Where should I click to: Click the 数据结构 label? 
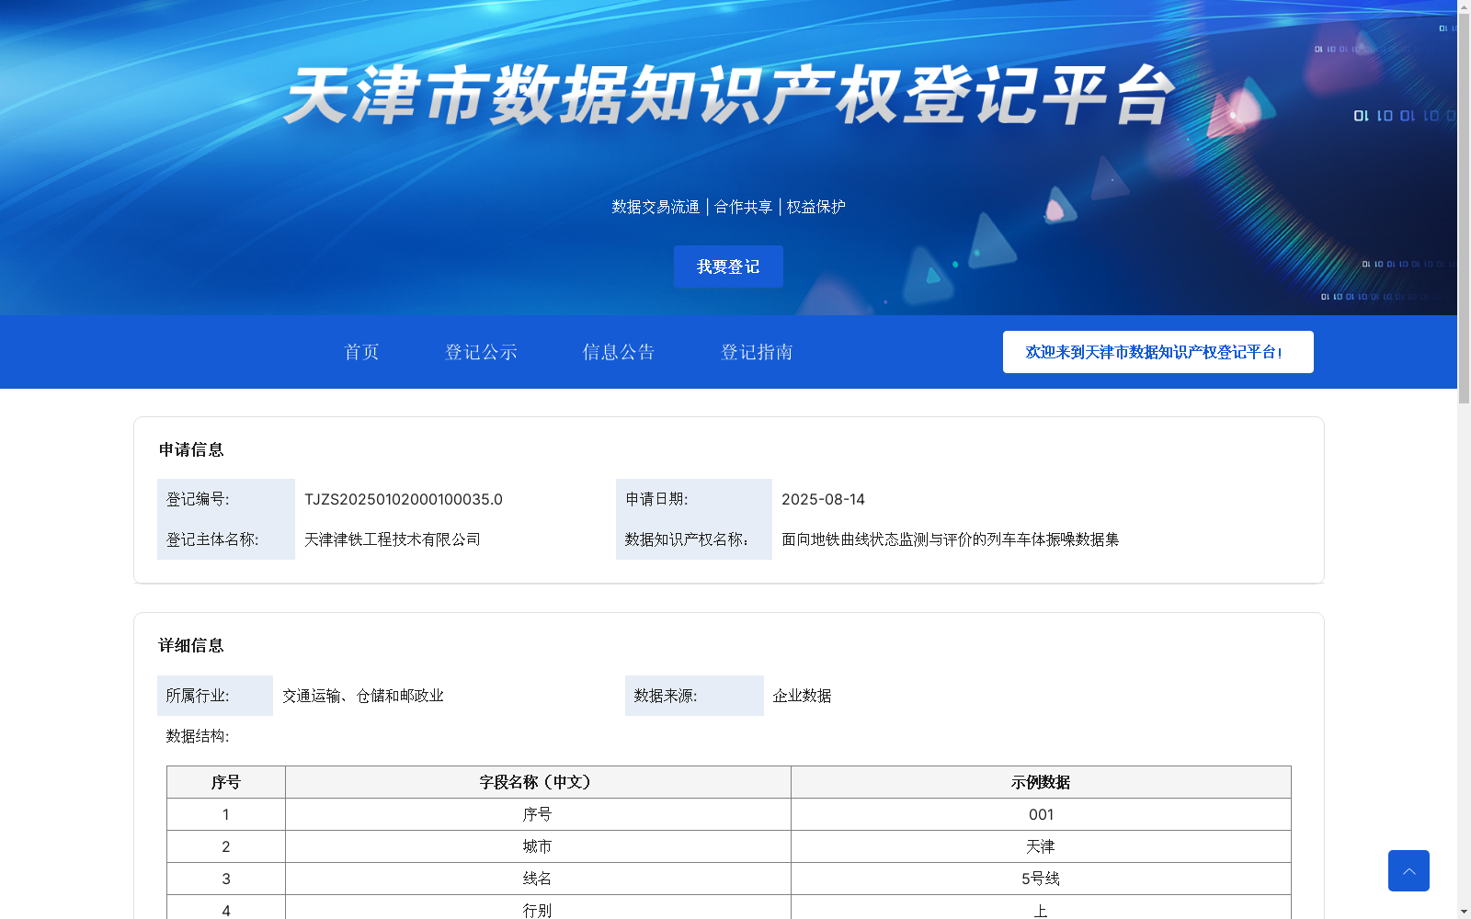(x=198, y=736)
